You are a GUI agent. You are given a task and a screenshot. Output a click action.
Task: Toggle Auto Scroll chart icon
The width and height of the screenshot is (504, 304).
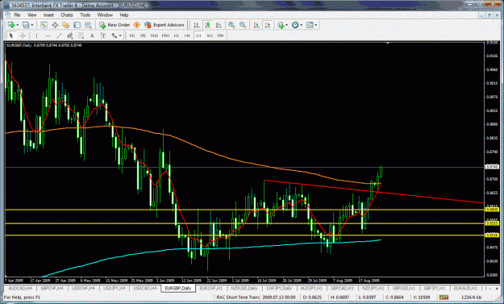click(x=256, y=25)
